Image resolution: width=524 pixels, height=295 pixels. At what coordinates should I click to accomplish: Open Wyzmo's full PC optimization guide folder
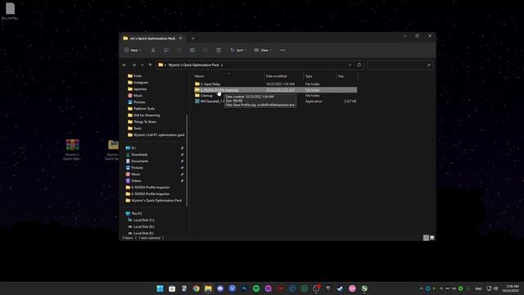click(156, 134)
